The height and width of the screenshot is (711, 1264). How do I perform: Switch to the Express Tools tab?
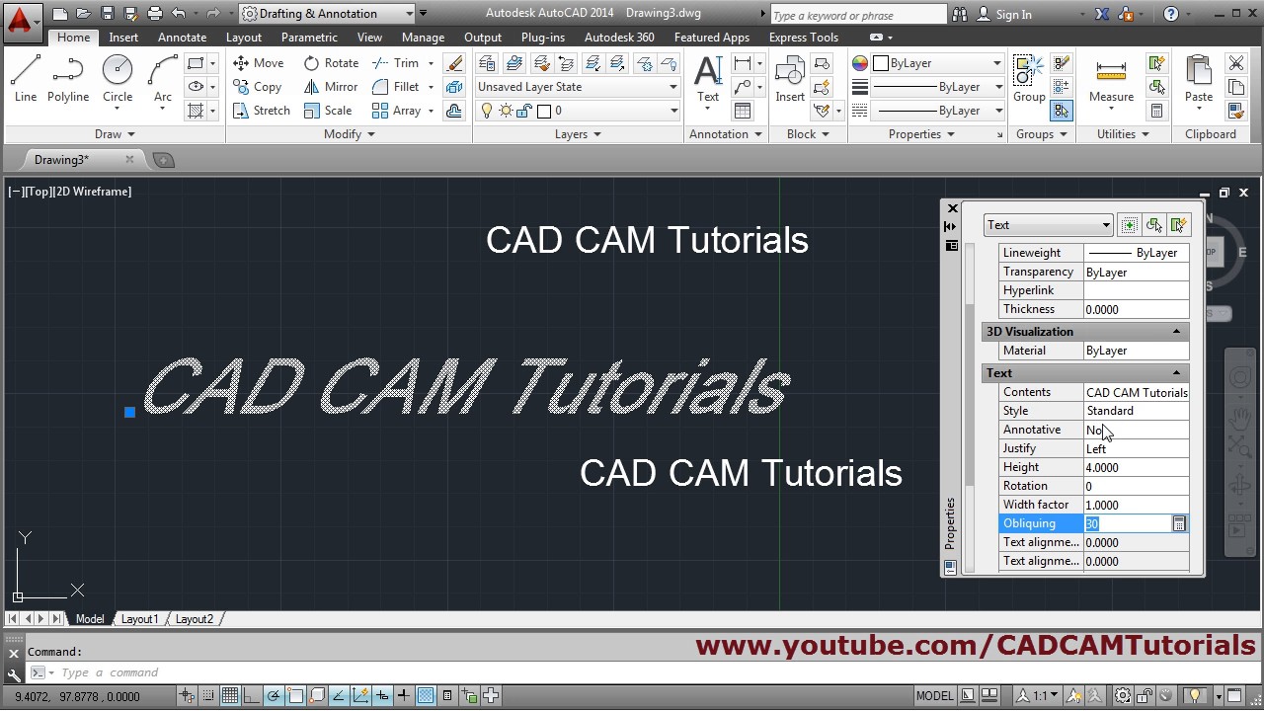coord(804,38)
